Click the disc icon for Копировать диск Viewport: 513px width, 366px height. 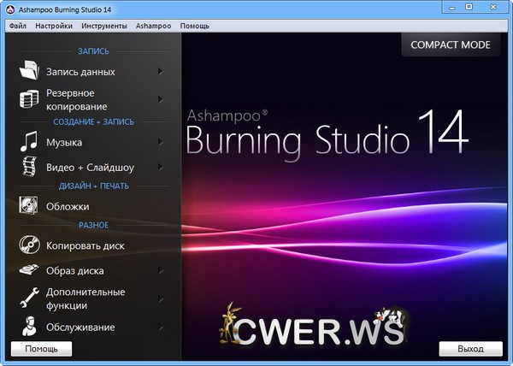tap(29, 245)
